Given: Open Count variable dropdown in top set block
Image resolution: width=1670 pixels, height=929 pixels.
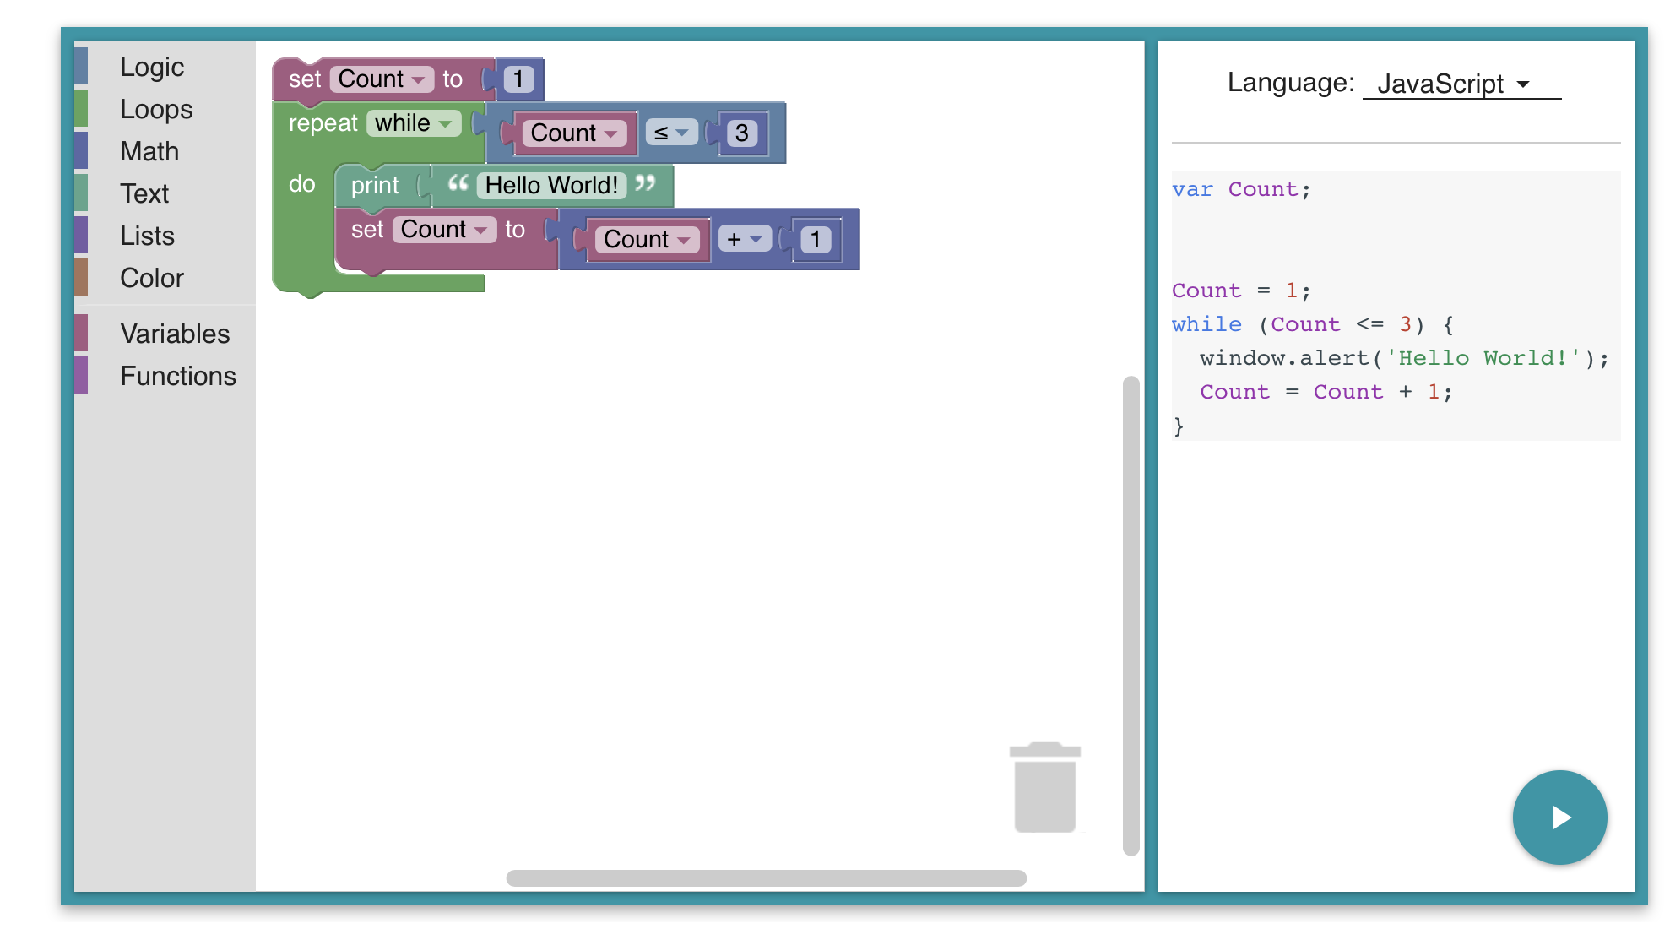Looking at the screenshot, I should click(381, 79).
